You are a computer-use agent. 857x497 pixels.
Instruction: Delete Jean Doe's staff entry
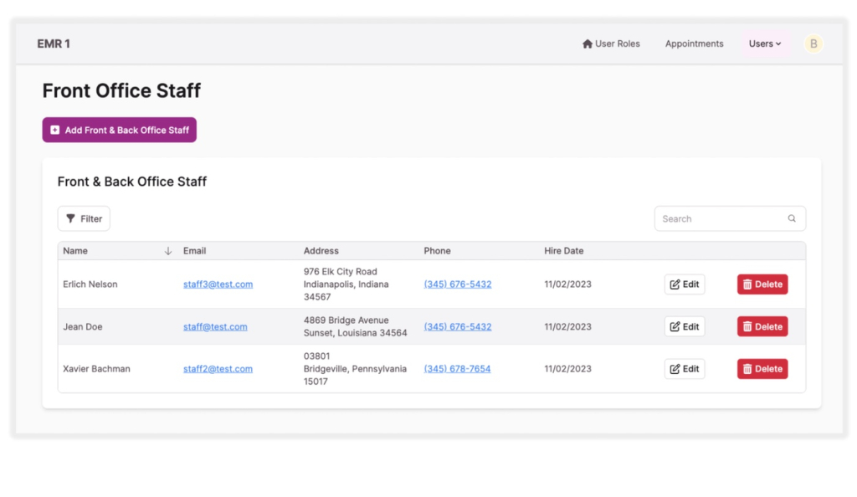(762, 327)
